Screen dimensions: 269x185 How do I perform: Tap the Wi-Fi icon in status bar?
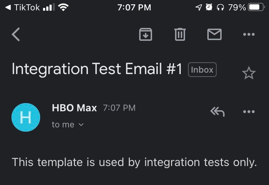click(63, 7)
